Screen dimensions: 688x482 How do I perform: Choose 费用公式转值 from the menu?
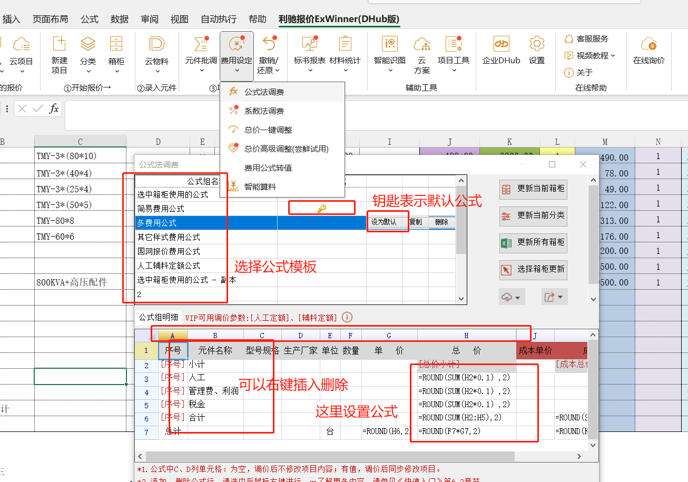click(x=282, y=168)
